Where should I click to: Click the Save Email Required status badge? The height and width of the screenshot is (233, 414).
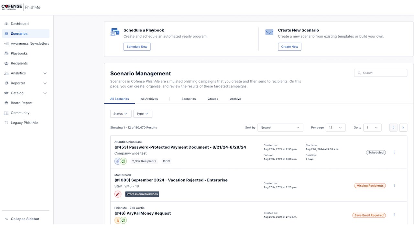pyautogui.click(x=369, y=215)
